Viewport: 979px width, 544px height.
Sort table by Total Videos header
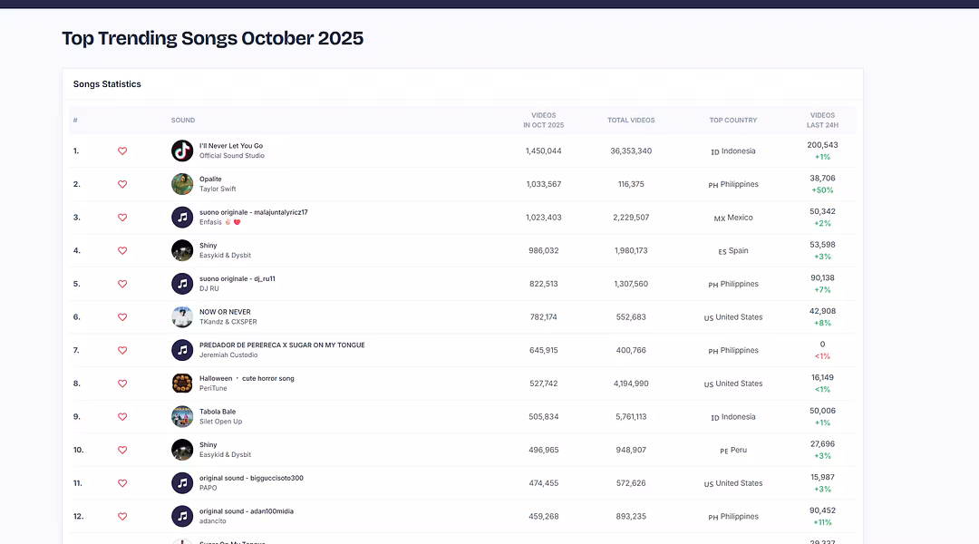pos(631,120)
